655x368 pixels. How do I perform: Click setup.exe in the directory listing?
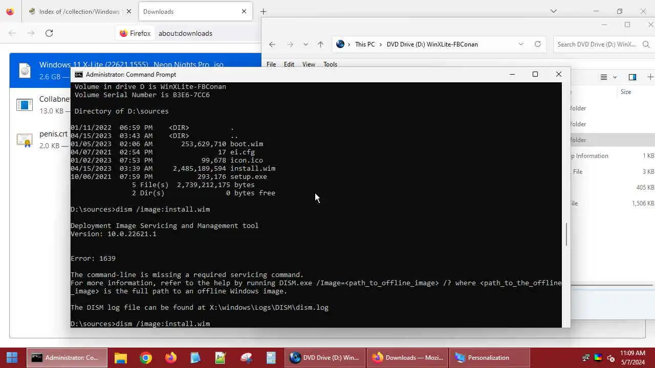pos(249,176)
